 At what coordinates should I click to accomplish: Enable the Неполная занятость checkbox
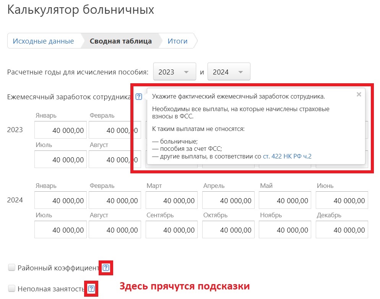click(11, 288)
